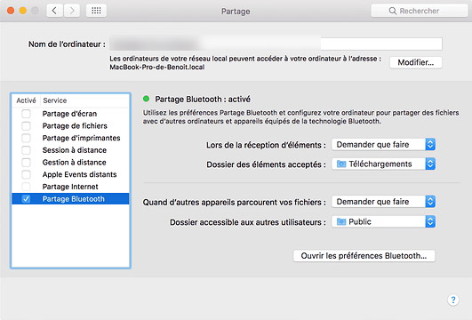The image size is (472, 320).
Task: Select the Apple Events distants service row
Action: pyautogui.click(x=70, y=174)
